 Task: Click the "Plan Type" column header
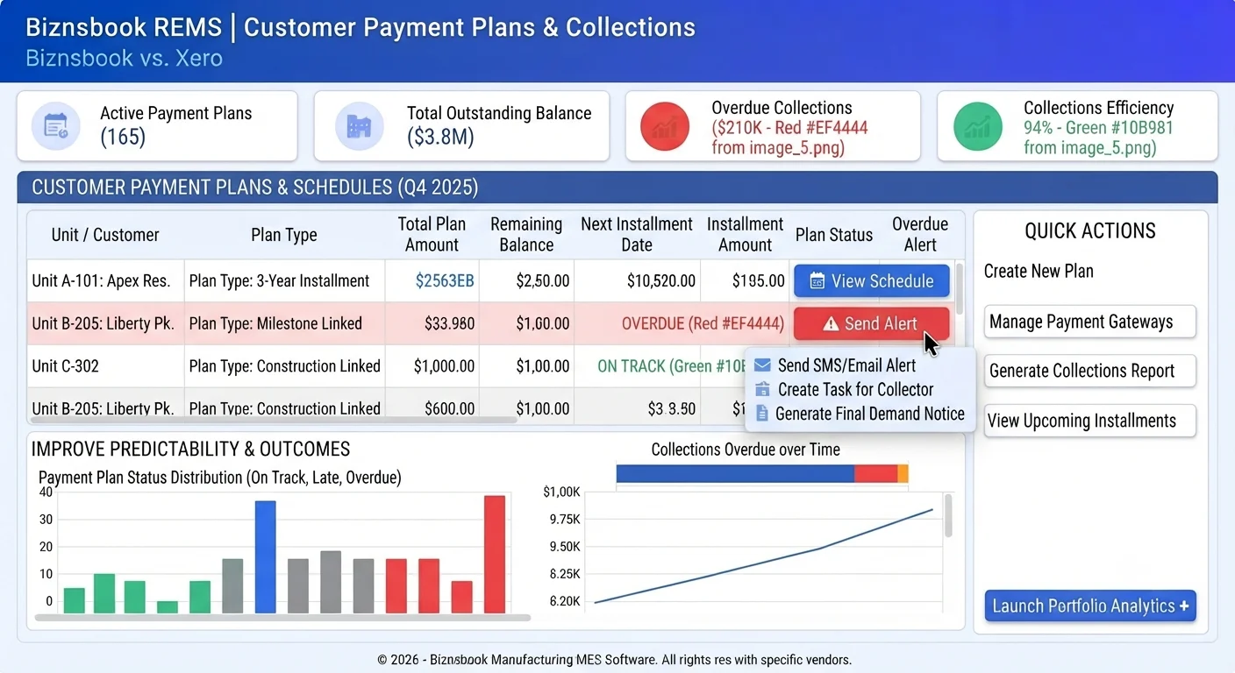pyautogui.click(x=284, y=235)
